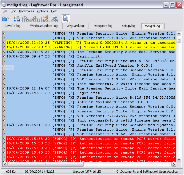Minimize the LogViewer Pro window
Viewport: 184px width, 175px height.
(x=166, y=5)
